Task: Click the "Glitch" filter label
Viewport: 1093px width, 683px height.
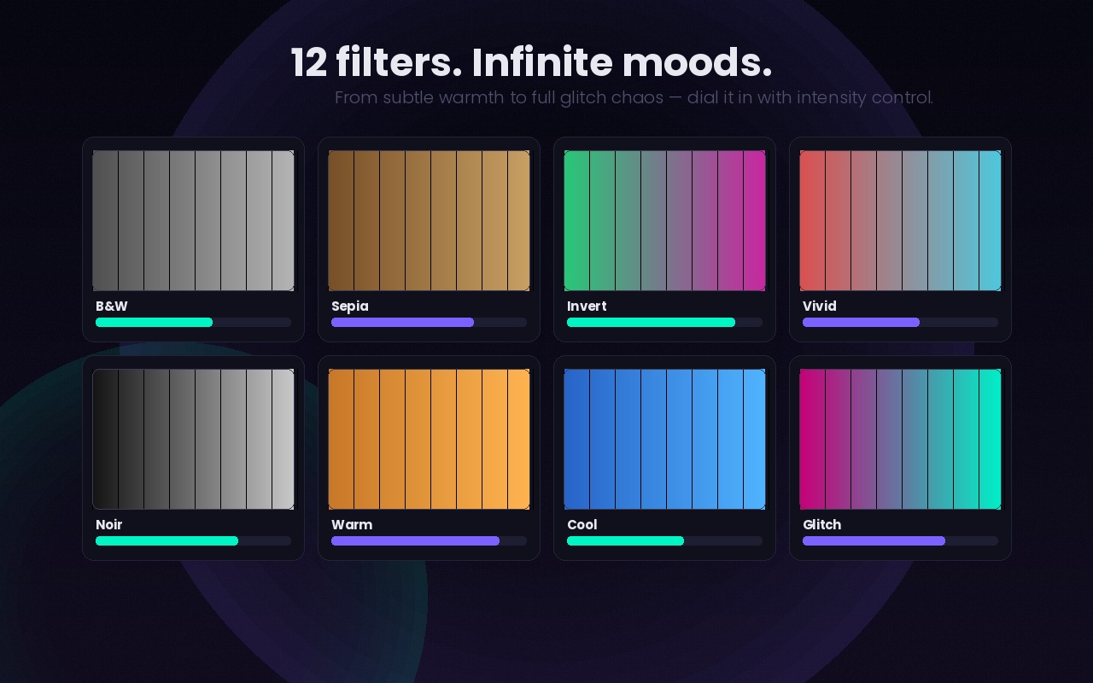Action: [822, 525]
